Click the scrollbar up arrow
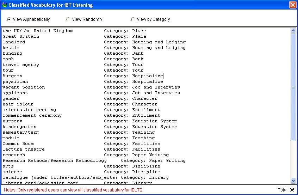 pyautogui.click(x=293, y=31)
